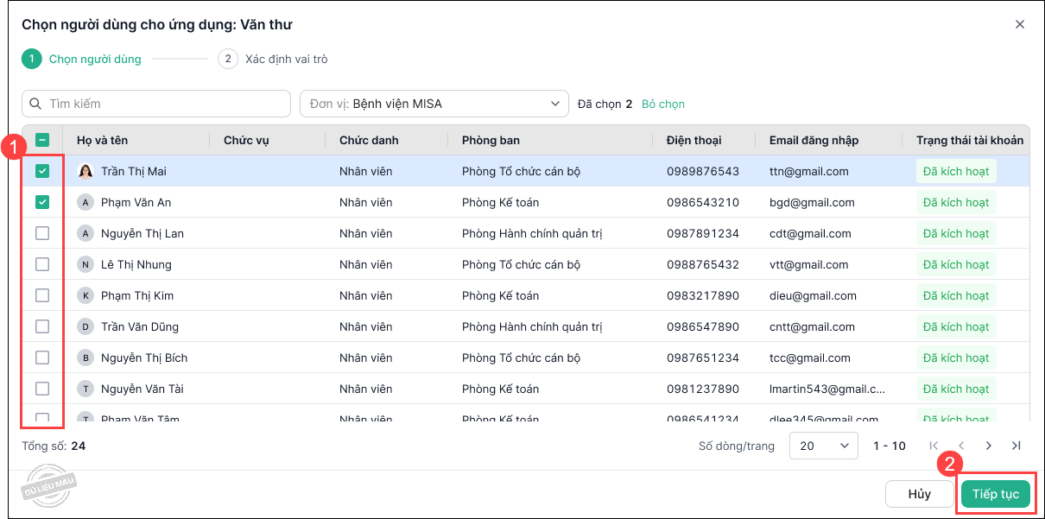Click the Bỏ chọn link
Viewport: 1045px width, 519px height.
pyautogui.click(x=662, y=104)
